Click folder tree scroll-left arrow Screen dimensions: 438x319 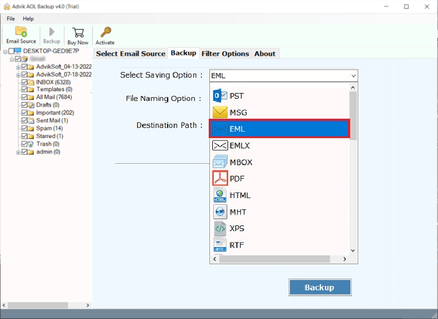coord(4,305)
